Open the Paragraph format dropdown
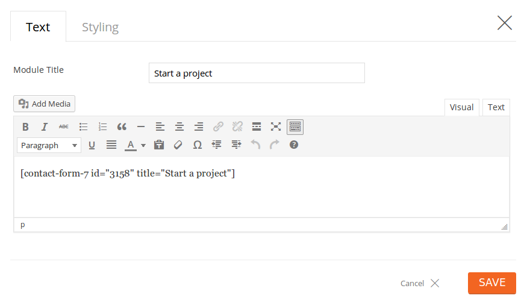Screen dimensions: 527x303 pyautogui.click(x=50, y=145)
